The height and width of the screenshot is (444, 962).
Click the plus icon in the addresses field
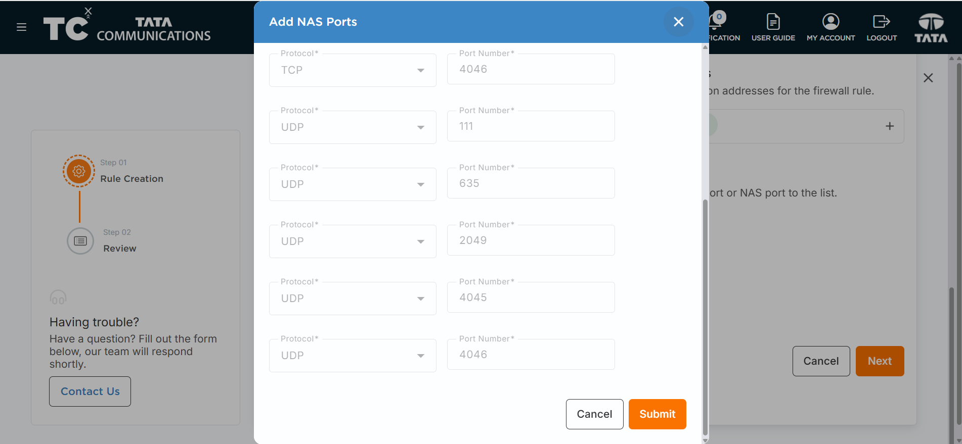[x=890, y=126]
